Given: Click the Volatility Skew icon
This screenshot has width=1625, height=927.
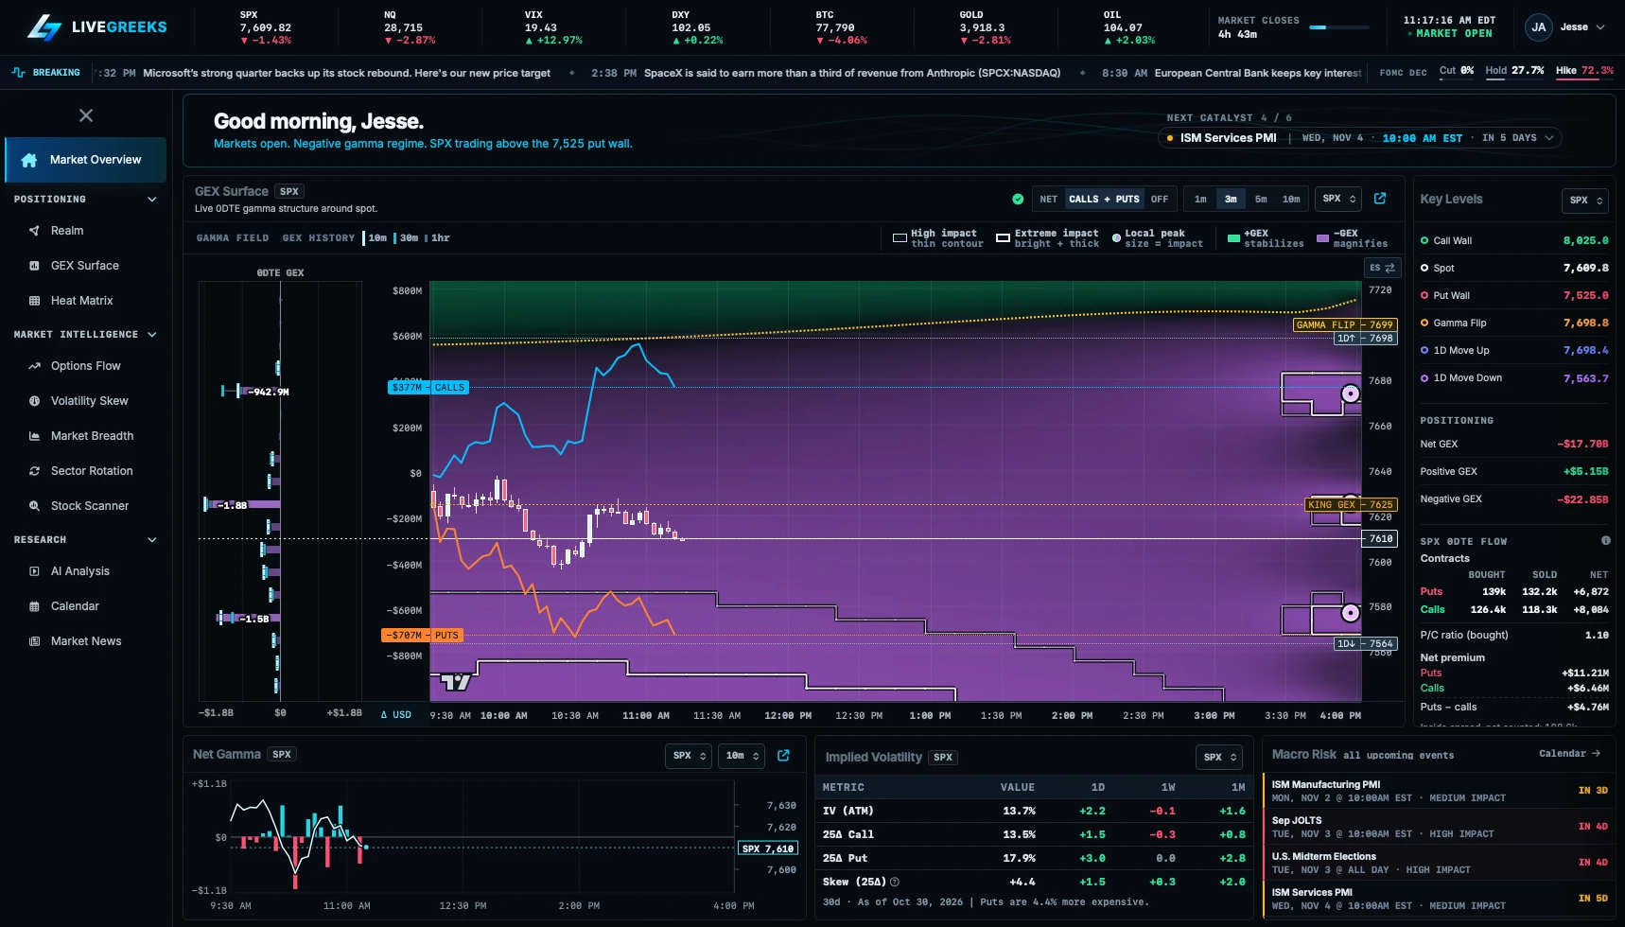Looking at the screenshot, I should tap(34, 401).
